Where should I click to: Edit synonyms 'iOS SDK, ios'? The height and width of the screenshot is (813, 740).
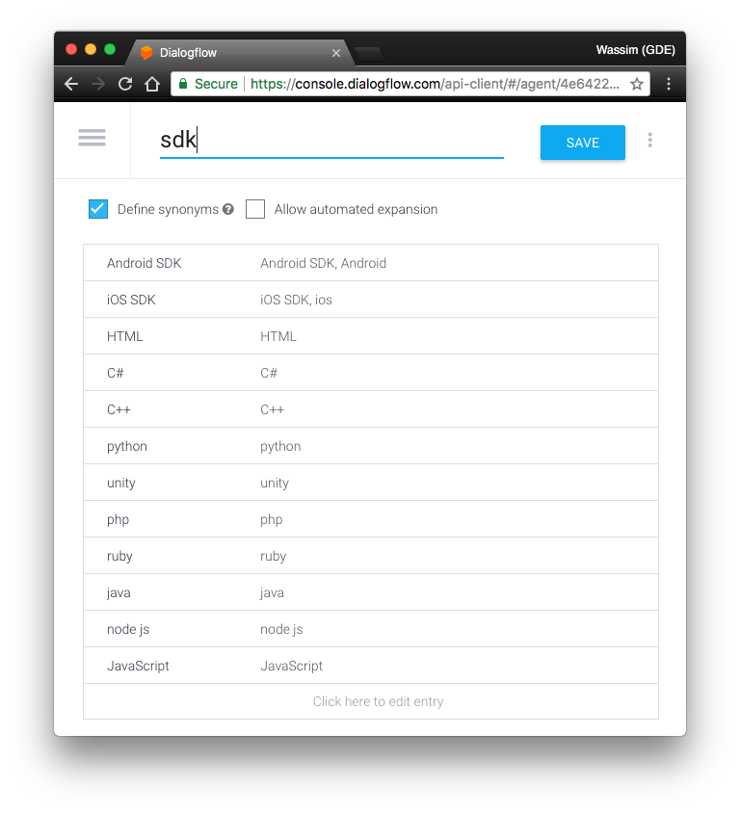point(296,300)
